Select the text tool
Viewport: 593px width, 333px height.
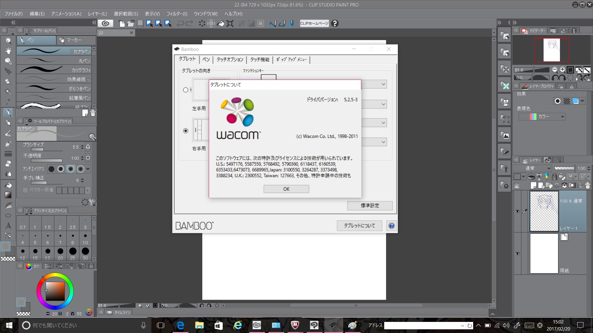tap(8, 226)
